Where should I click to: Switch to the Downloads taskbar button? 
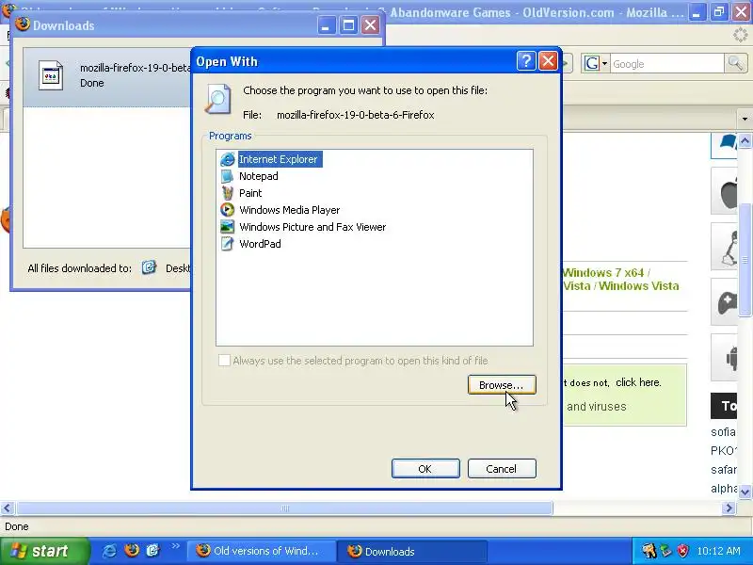[x=412, y=551]
